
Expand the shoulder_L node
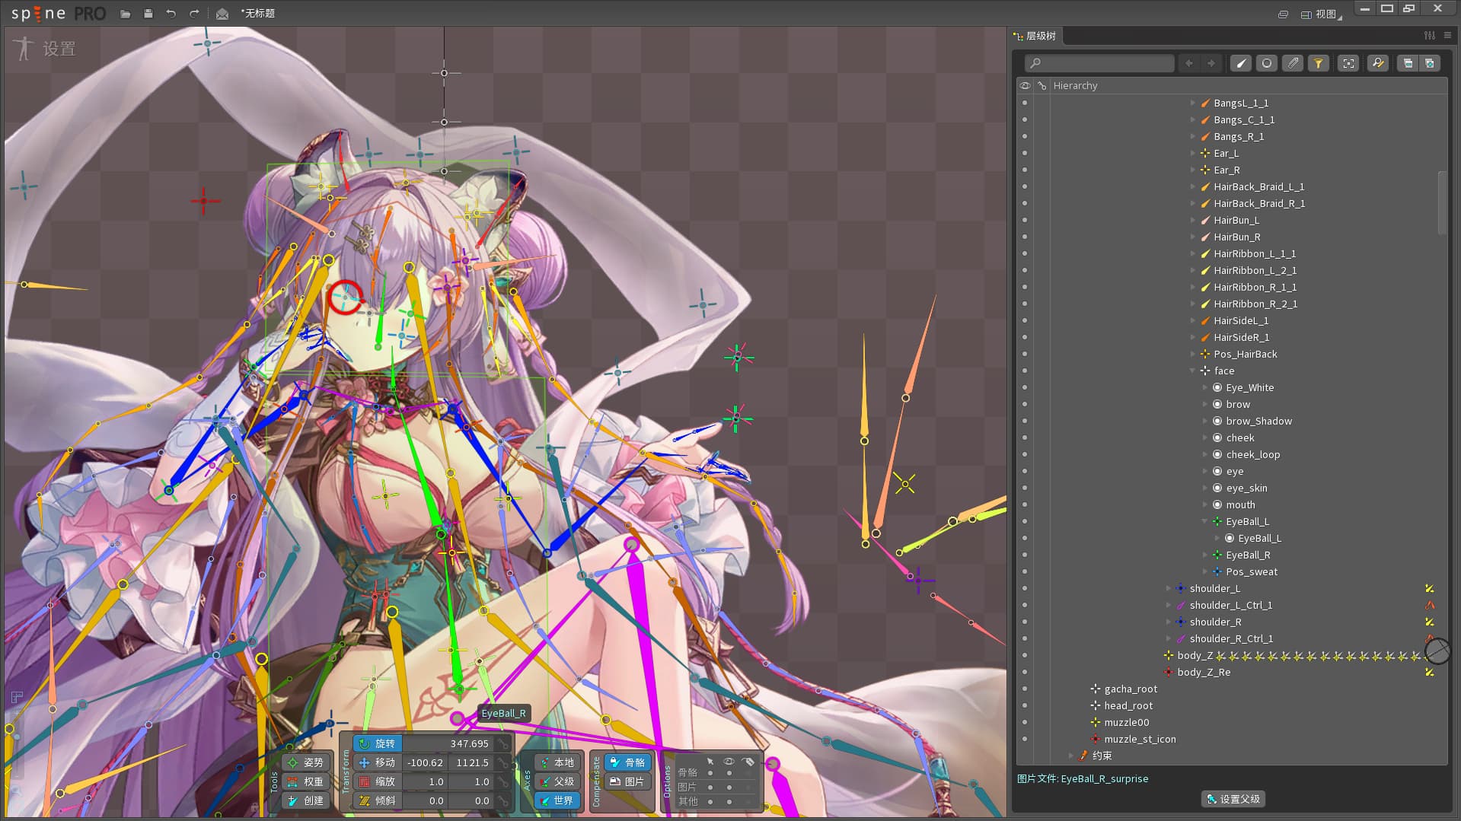click(1169, 588)
